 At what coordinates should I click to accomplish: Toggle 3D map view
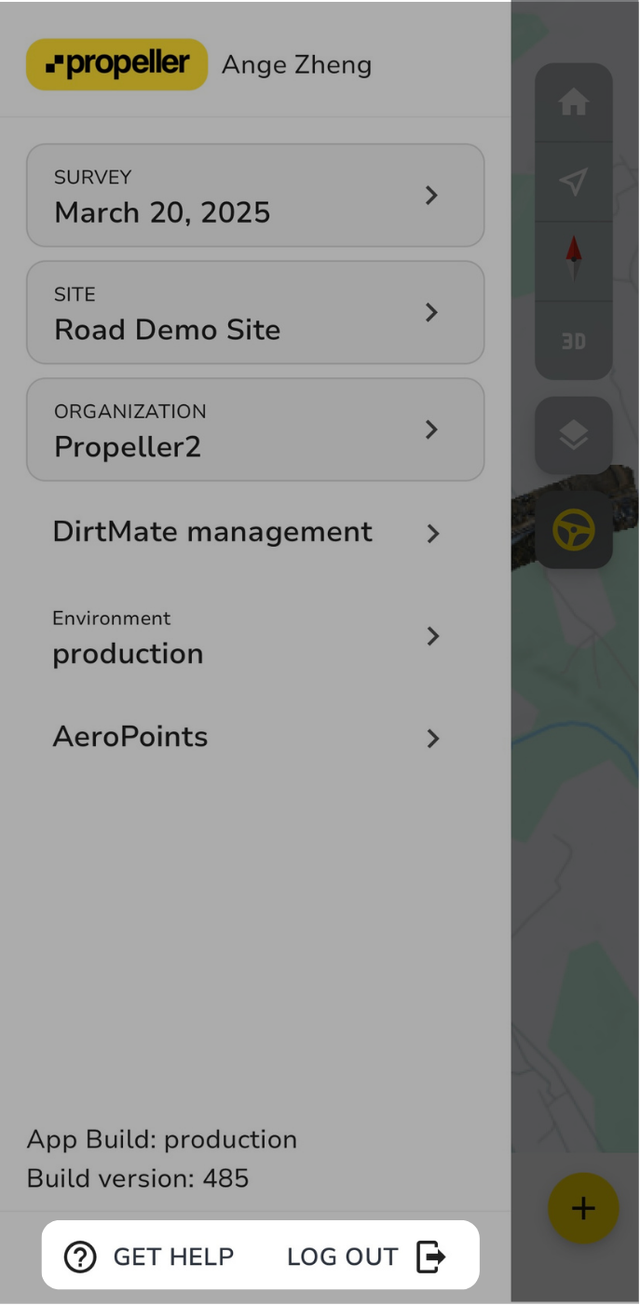coord(574,341)
